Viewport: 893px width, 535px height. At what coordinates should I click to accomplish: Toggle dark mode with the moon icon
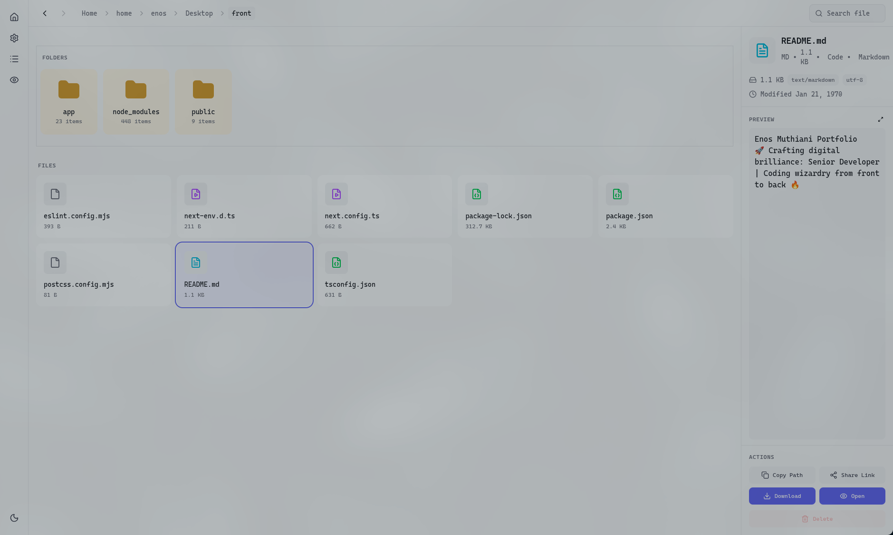(14, 518)
